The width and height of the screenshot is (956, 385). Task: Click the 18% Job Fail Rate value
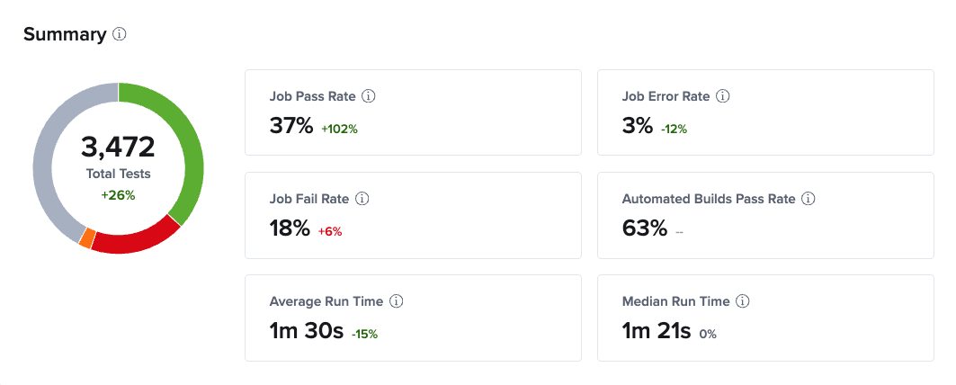pyautogui.click(x=290, y=228)
